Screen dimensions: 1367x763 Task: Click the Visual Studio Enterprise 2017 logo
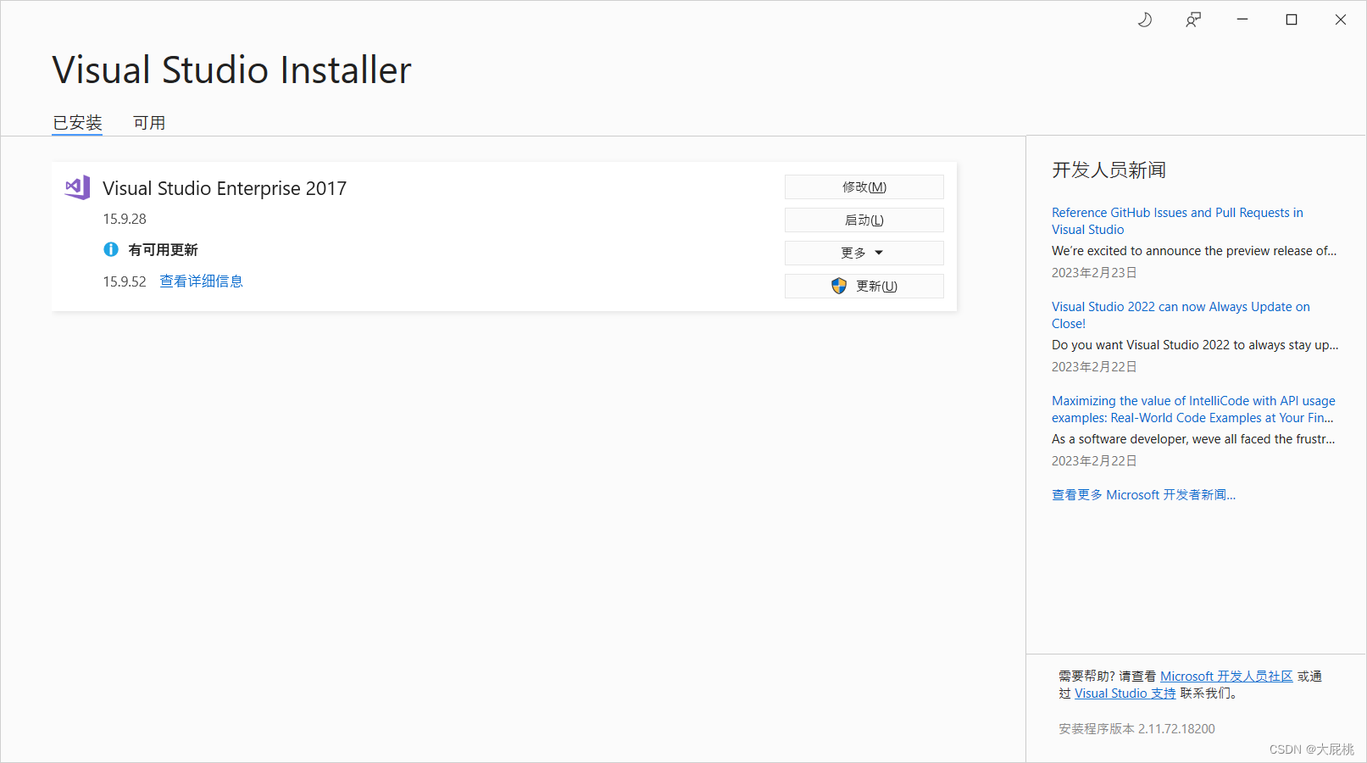point(77,187)
